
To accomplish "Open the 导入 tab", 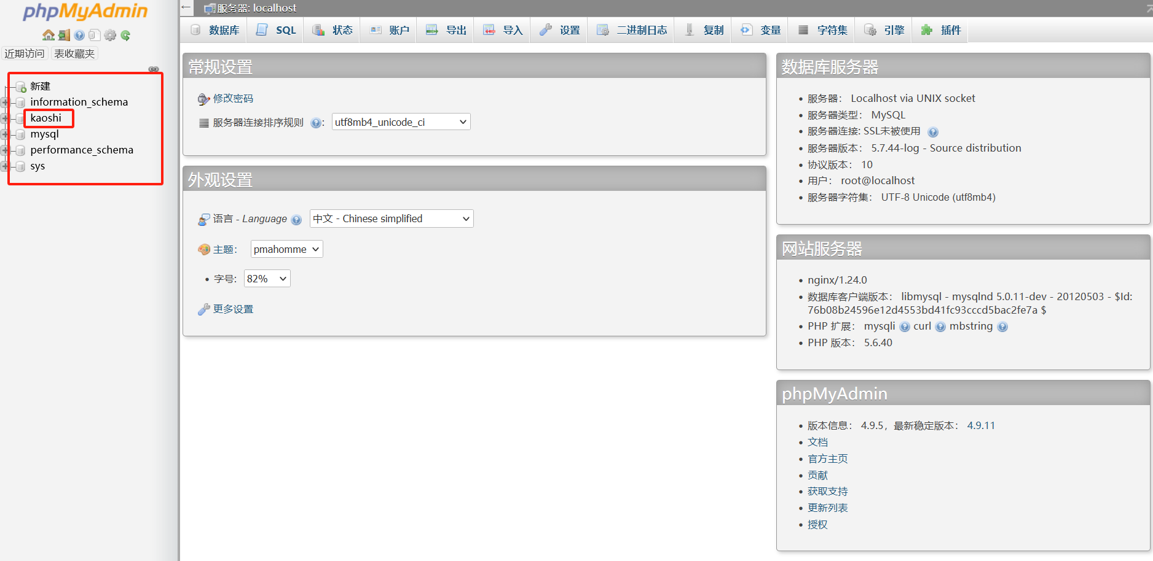I will coord(503,30).
